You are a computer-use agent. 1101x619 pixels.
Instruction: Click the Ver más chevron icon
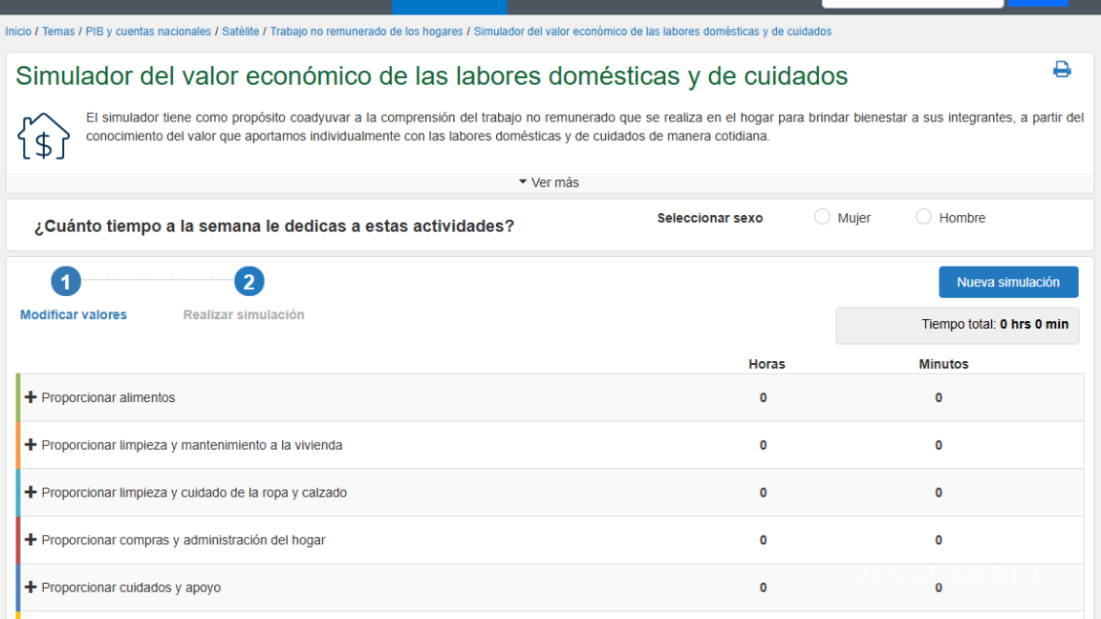523,181
